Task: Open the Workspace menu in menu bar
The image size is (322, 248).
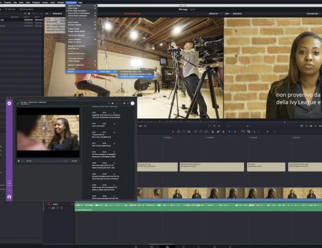Action: (71, 2)
